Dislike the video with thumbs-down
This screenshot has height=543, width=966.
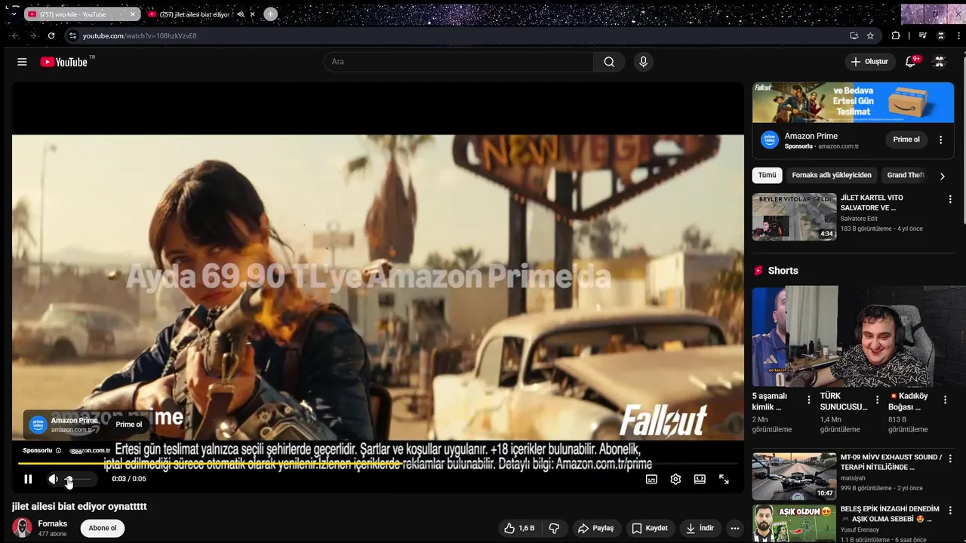(554, 528)
